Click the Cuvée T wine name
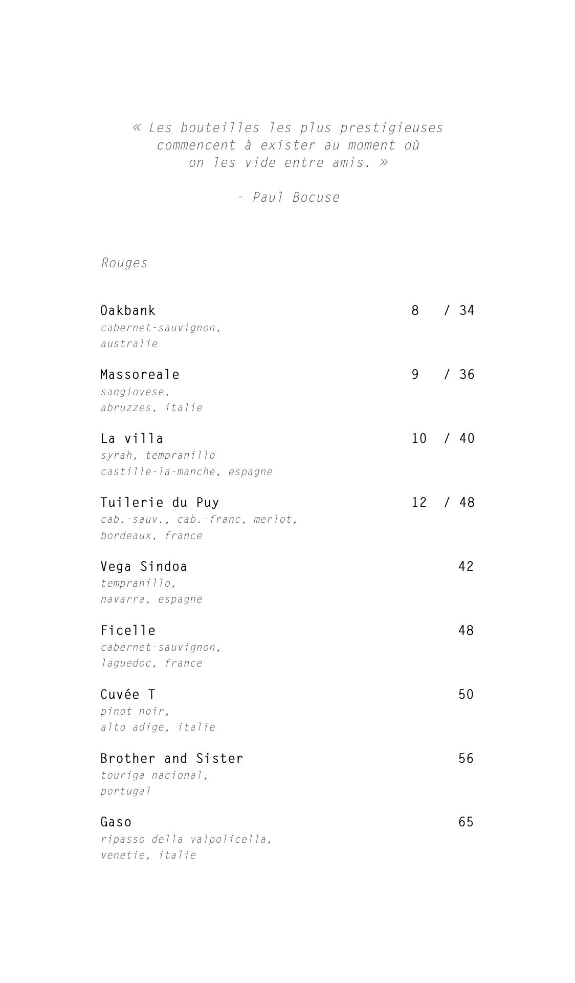Viewport: 575px width, 983px height. coord(127,694)
